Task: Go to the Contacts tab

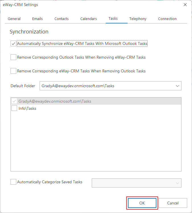Action: pyautogui.click(x=62, y=19)
